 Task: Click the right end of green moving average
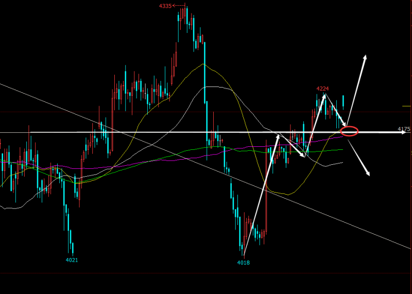342,150
